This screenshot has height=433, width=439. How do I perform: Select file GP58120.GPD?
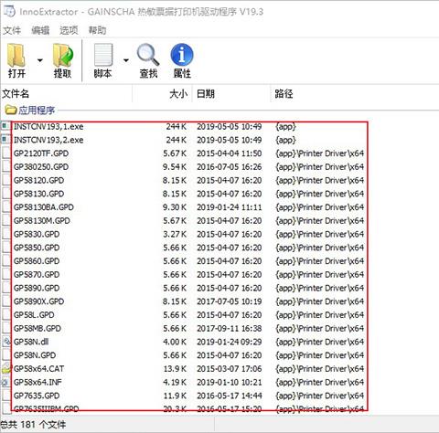(38, 180)
